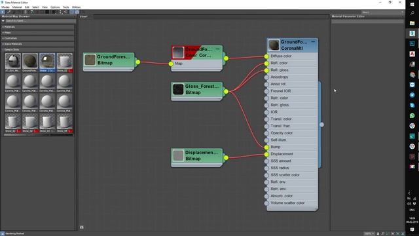Select the highlighted Water sample slot
Image resolution: width=419 pixels, height=236 pixels.
pyautogui.click(x=47, y=61)
